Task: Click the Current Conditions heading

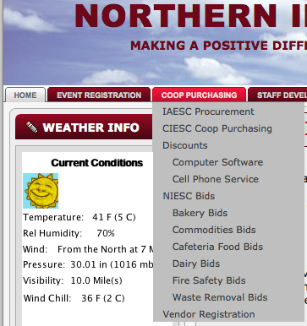Action: (96, 163)
